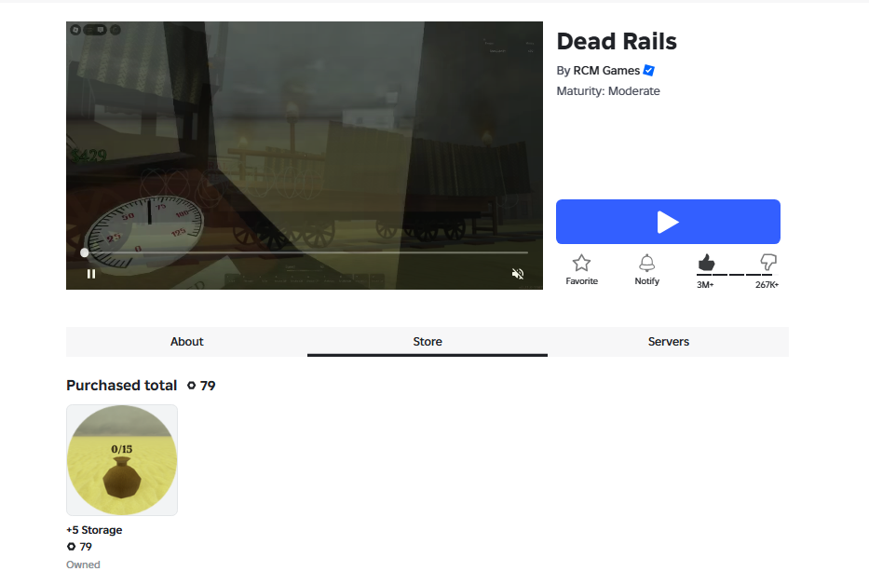Switch to the About tab
Screen dimensions: 869x585
click(x=187, y=342)
